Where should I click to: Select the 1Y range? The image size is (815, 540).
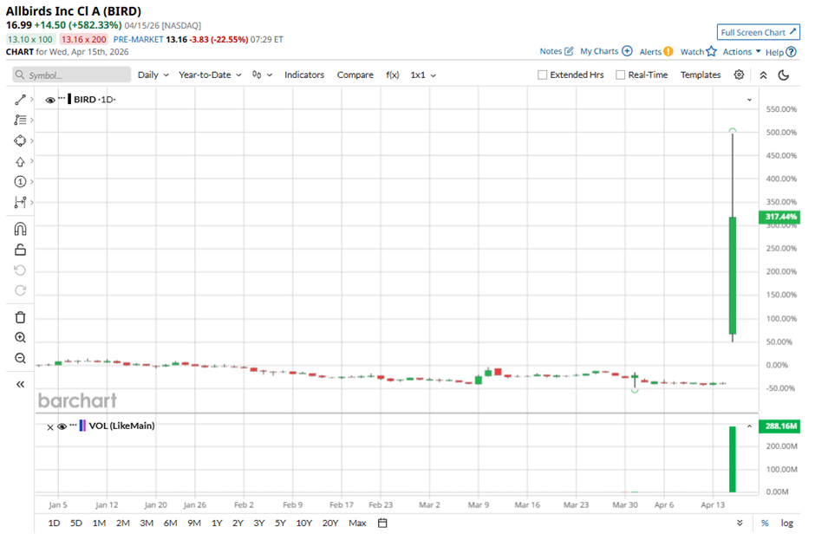coord(217,523)
